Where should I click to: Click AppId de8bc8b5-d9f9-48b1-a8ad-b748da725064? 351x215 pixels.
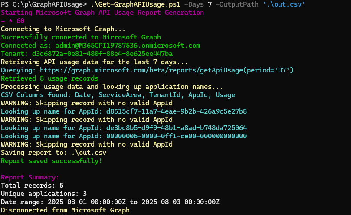coord(177,128)
